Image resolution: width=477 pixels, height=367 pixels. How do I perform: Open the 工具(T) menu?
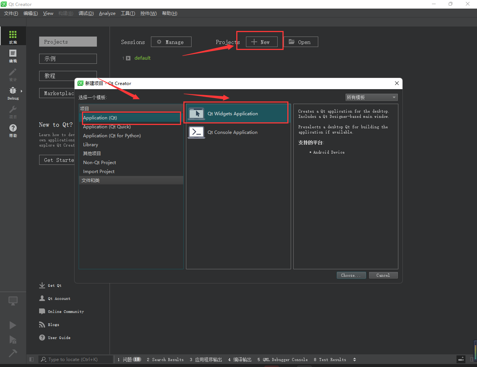pyautogui.click(x=128, y=13)
